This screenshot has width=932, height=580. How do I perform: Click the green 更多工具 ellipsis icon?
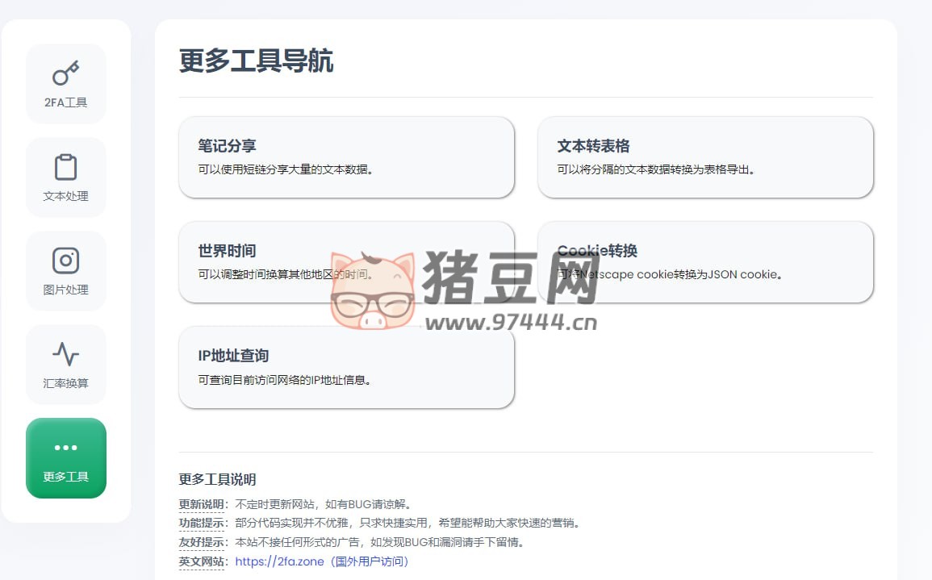pyautogui.click(x=65, y=447)
